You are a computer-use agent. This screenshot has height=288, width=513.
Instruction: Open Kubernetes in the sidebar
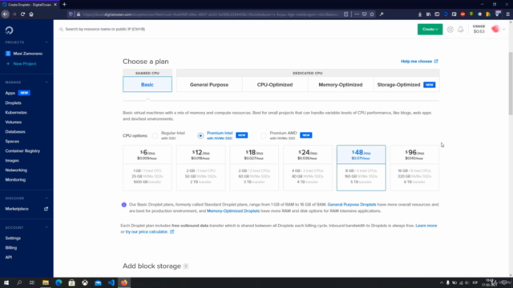click(16, 112)
